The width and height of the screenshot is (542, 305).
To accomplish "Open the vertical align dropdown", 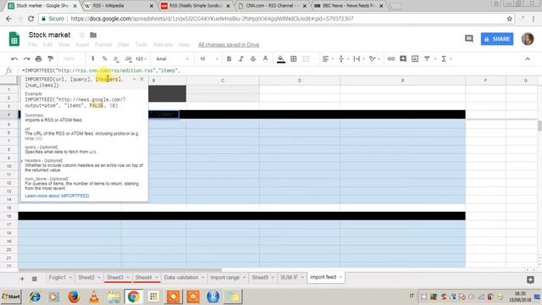I will click(x=343, y=58).
